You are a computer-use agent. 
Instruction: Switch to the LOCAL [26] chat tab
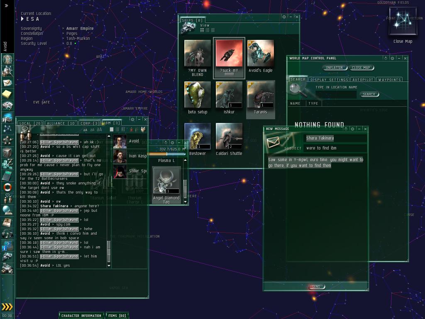pos(31,123)
